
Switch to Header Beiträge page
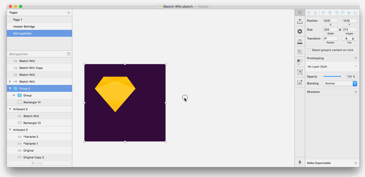tap(39, 27)
